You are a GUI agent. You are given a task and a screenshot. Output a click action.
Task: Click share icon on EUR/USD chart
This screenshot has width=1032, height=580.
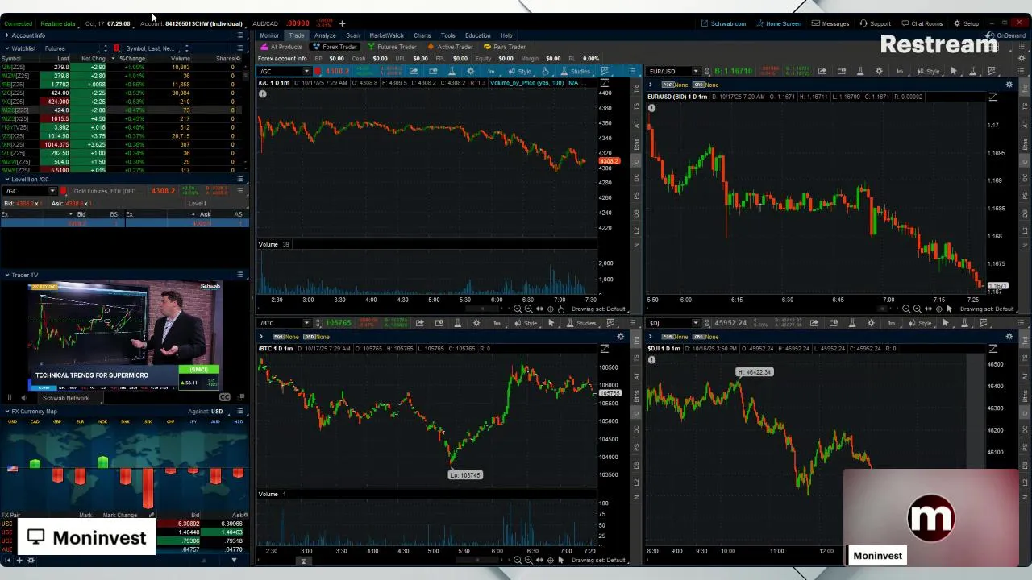tap(822, 71)
